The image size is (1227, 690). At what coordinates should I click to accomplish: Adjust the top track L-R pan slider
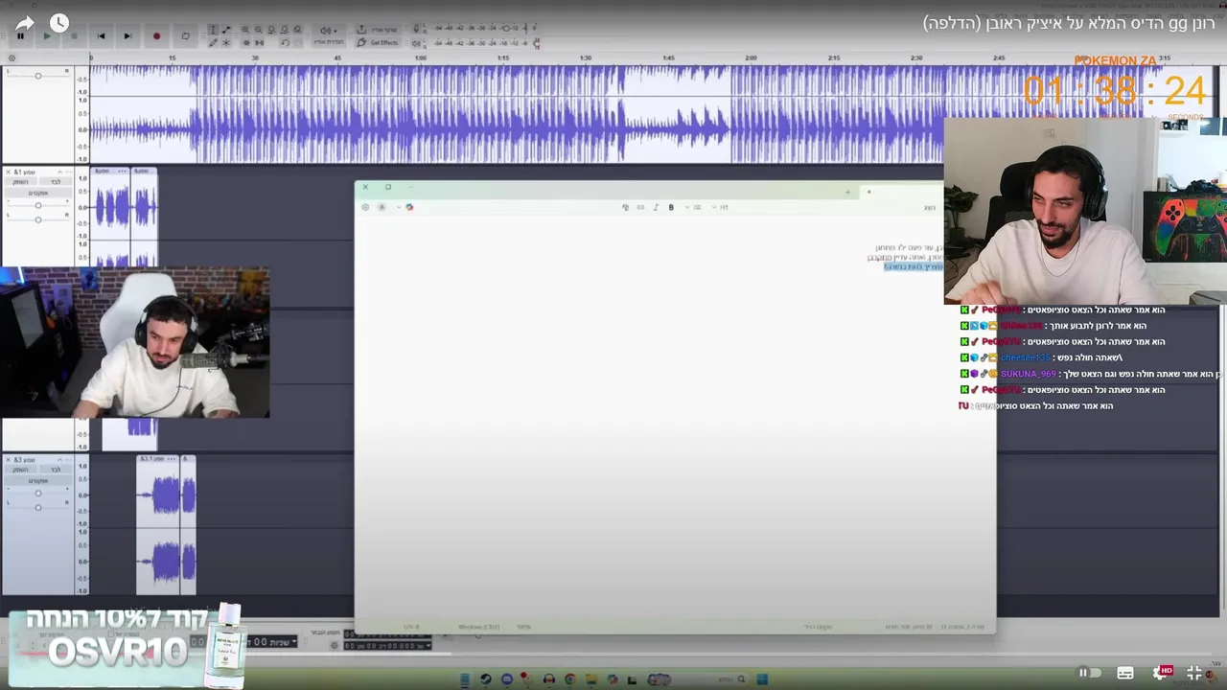[x=38, y=76]
